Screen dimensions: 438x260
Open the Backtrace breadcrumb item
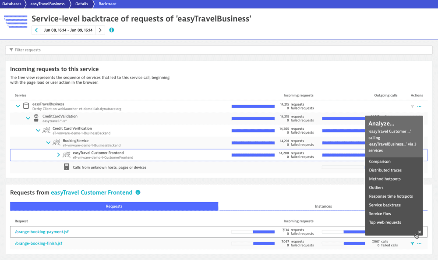point(107,4)
